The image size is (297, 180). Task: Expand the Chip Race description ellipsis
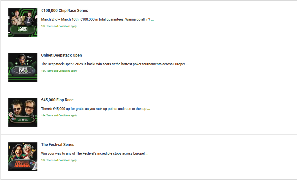tap(152, 20)
